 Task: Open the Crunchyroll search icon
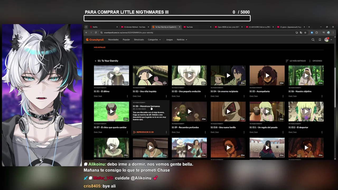pos(313,40)
